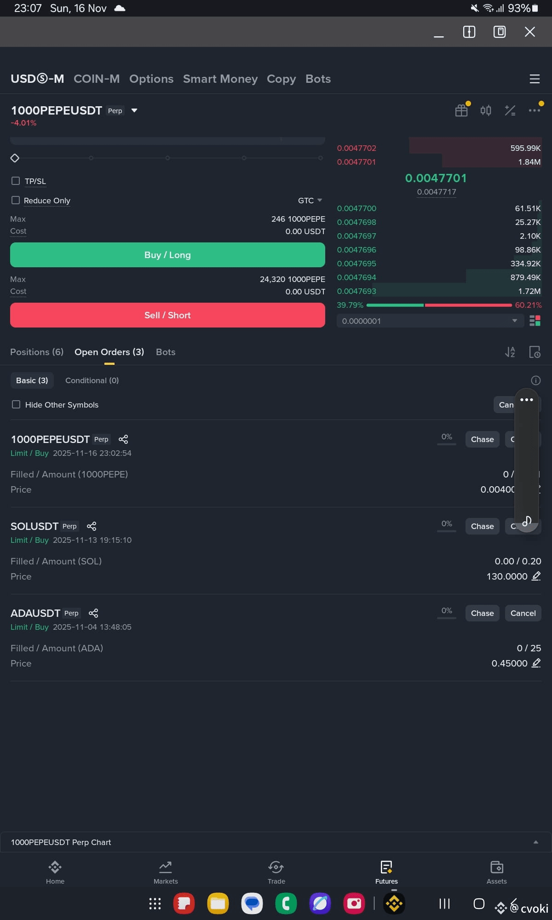
Task: Open the calculator percent icon
Action: coord(510,110)
